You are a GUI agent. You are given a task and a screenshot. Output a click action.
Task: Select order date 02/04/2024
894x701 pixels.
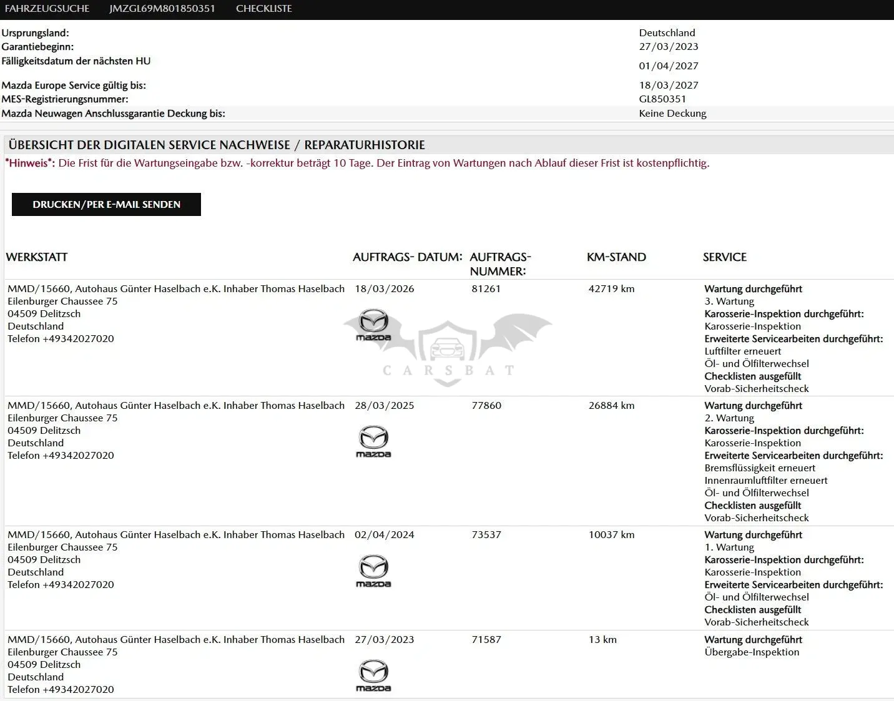385,534
